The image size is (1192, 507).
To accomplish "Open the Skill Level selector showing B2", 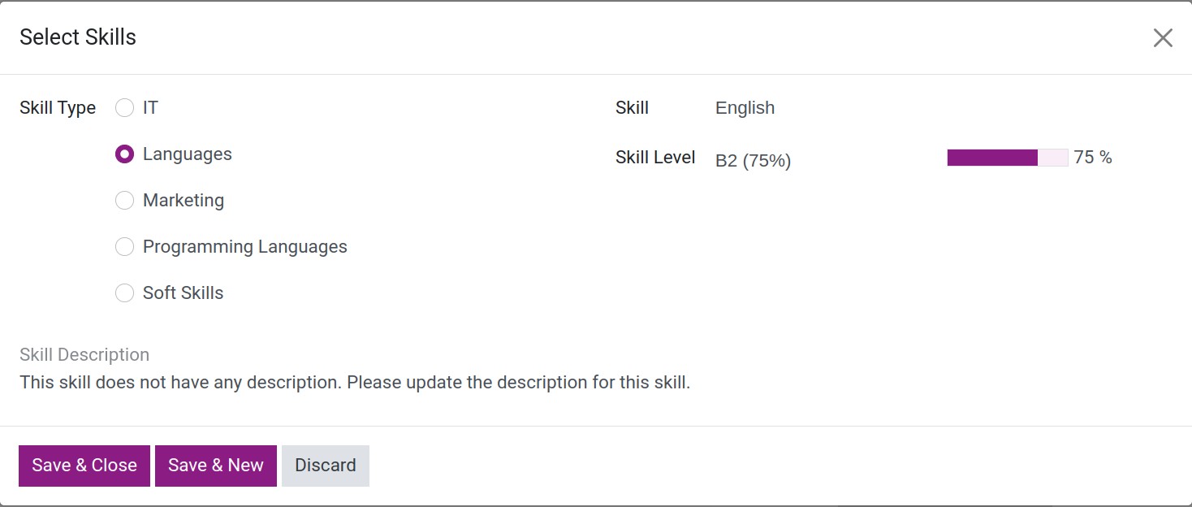I will pos(753,159).
